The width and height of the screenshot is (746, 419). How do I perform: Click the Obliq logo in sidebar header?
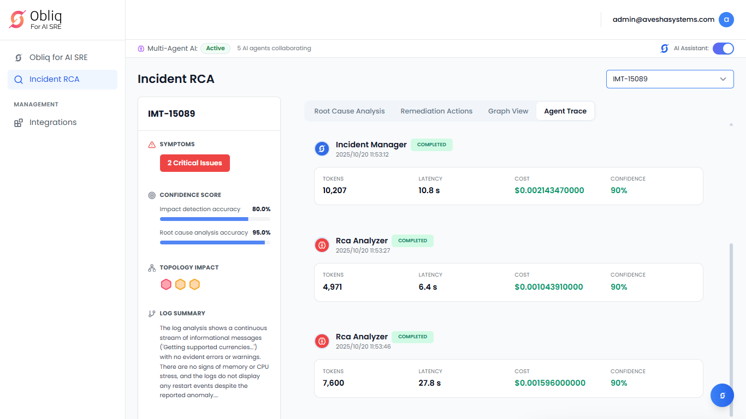17,20
